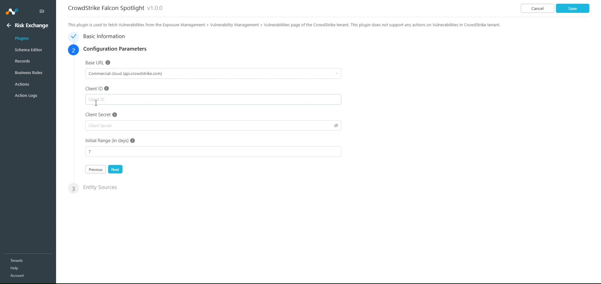Click the Risk Exchange heading
601x284 pixels.
(31, 25)
